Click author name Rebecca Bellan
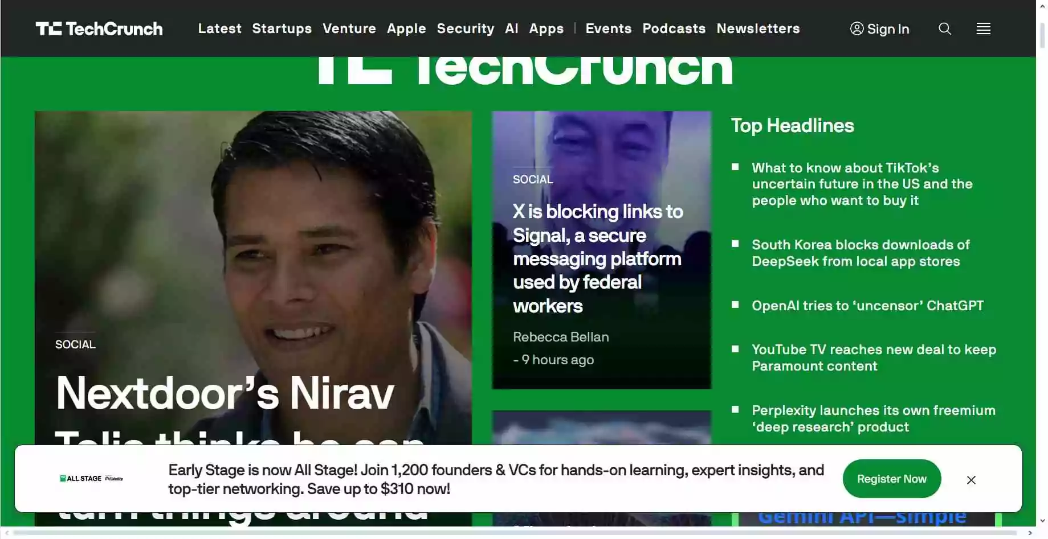 561,337
